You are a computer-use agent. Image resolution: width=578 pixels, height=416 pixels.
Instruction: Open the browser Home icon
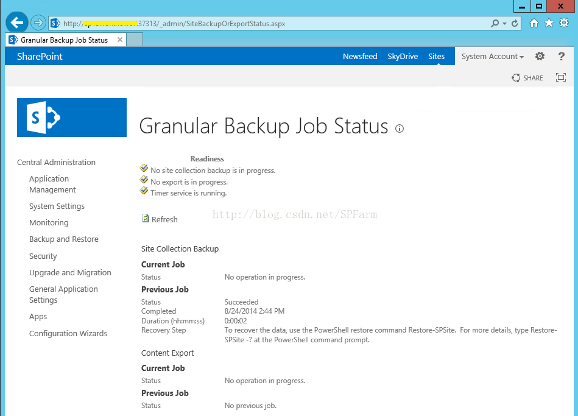534,23
